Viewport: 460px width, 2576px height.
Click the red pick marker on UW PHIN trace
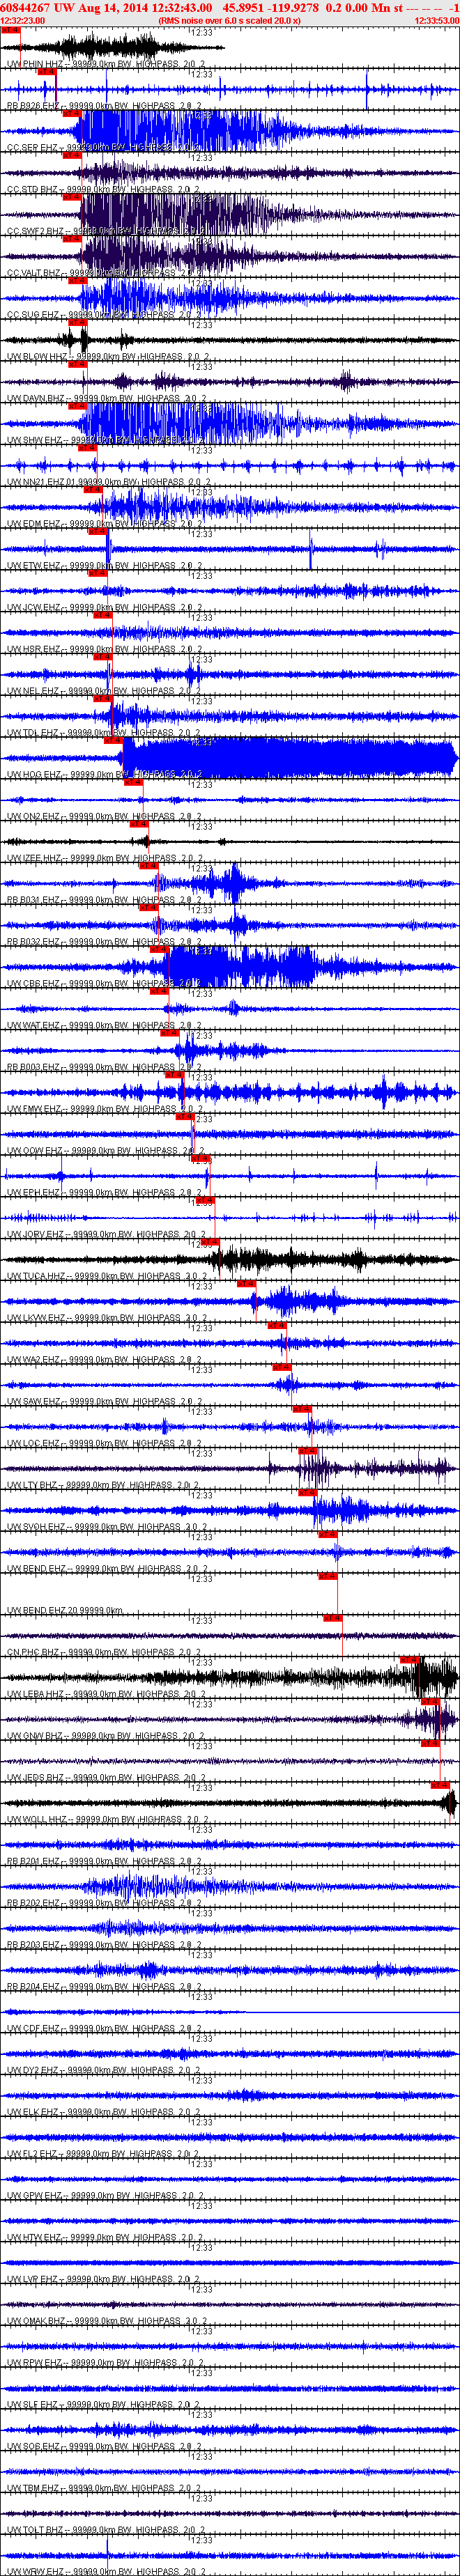point(10,30)
